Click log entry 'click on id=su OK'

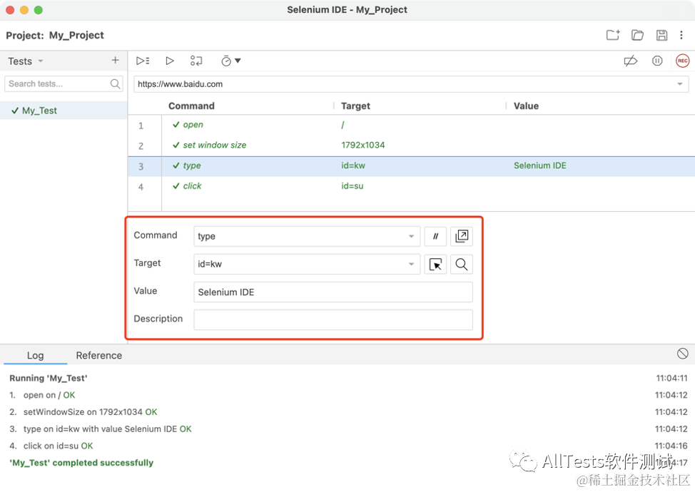(58, 446)
